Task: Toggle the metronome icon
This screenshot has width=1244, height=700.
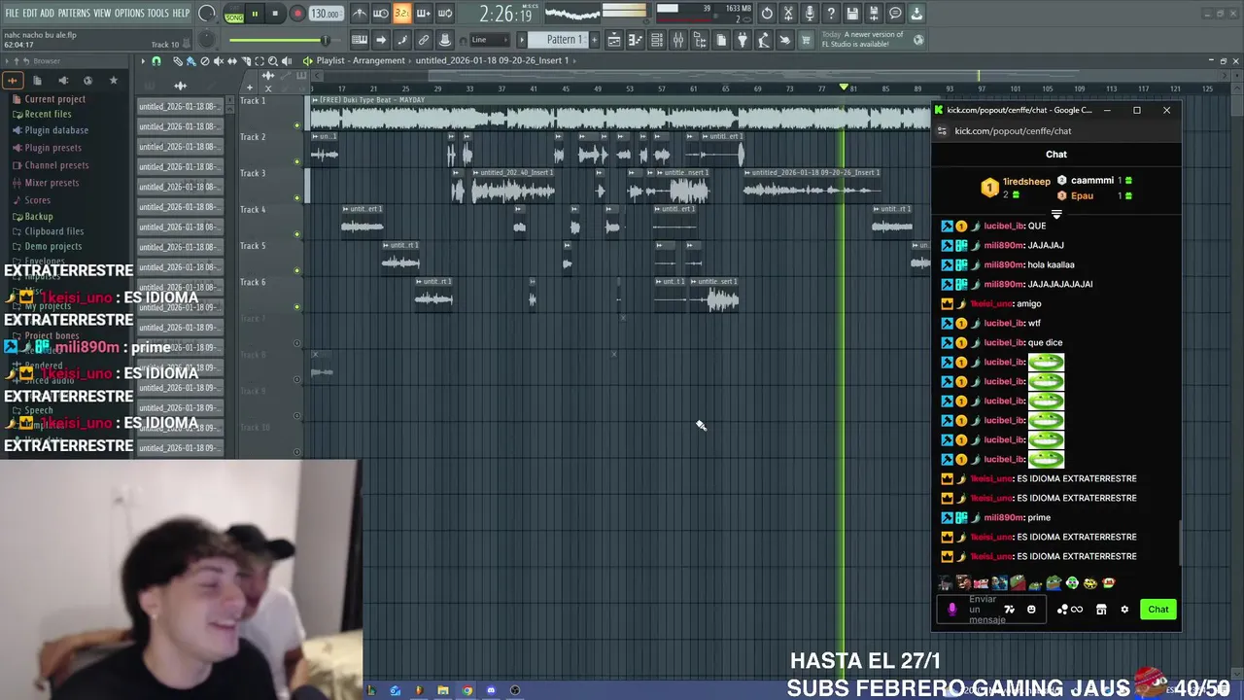Action: [x=360, y=14]
